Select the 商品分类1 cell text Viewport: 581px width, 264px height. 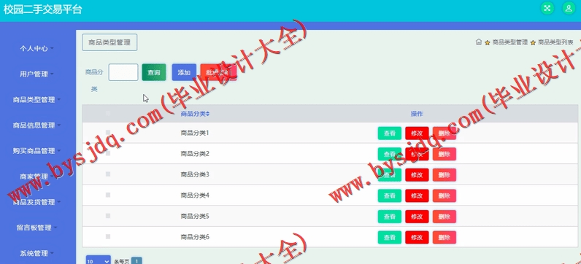click(x=195, y=133)
